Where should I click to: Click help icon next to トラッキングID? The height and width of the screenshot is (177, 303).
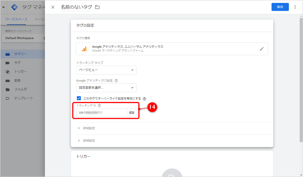99,105
